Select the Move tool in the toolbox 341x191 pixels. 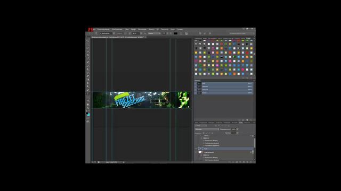coord(88,41)
